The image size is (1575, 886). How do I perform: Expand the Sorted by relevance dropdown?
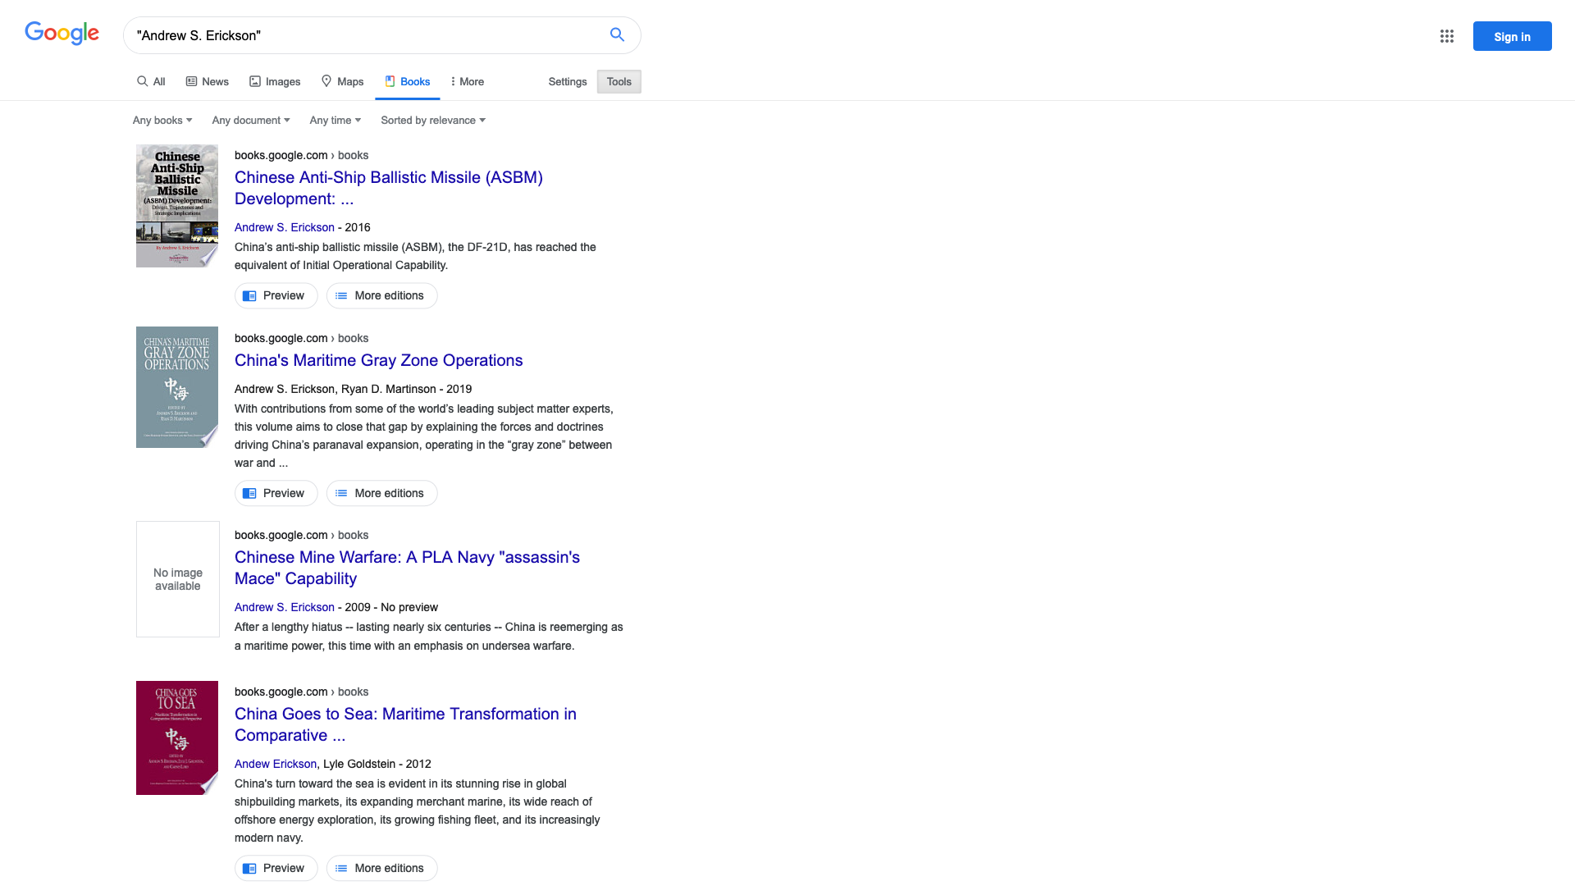433,120
